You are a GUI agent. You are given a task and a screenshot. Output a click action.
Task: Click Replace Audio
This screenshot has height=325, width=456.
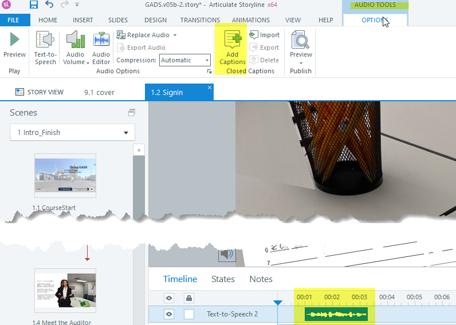(143, 35)
